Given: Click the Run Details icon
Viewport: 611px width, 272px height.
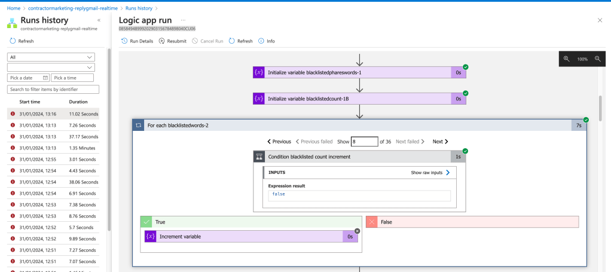Looking at the screenshot, I should point(124,41).
